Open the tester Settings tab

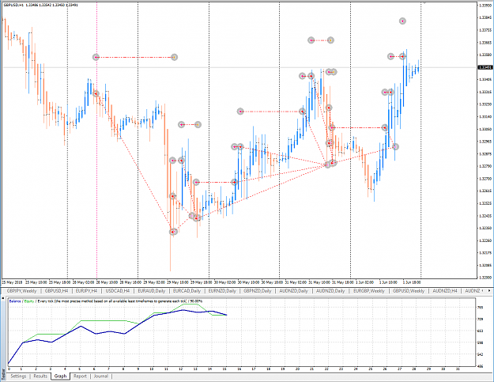18,376
